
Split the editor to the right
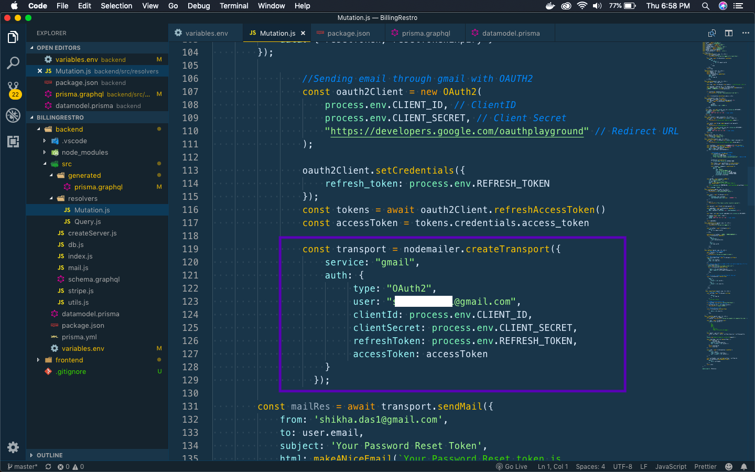[x=729, y=33]
